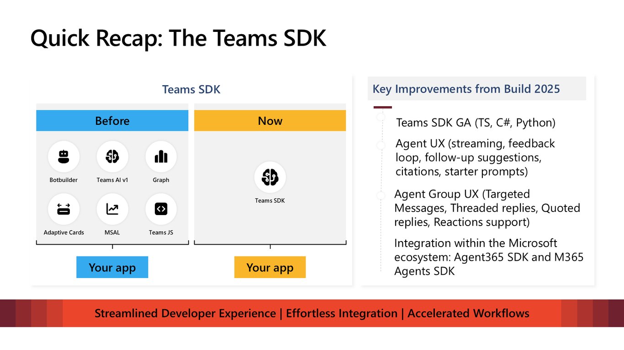Click the blue Your app box

pyautogui.click(x=112, y=267)
